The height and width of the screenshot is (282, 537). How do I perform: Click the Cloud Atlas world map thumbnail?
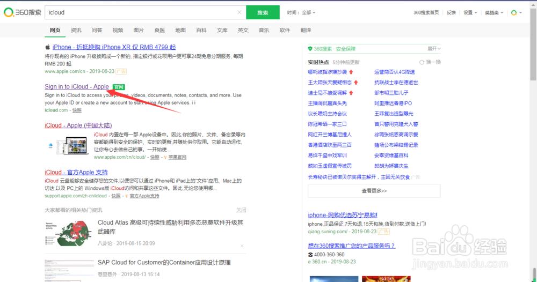[69, 233]
